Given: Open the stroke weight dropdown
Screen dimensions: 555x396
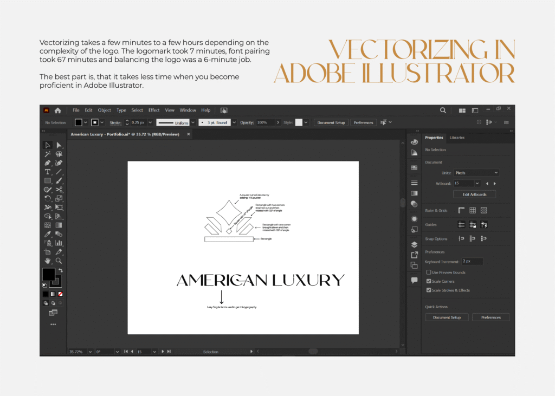Looking at the screenshot, I should coord(150,122).
